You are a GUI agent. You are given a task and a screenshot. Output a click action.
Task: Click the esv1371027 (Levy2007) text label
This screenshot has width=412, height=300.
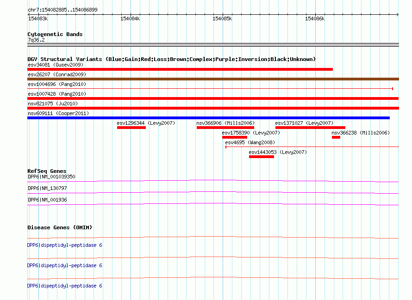[304, 123]
